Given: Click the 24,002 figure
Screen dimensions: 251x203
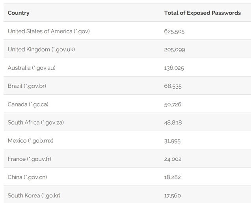Looking at the screenshot, I should 173,159.
